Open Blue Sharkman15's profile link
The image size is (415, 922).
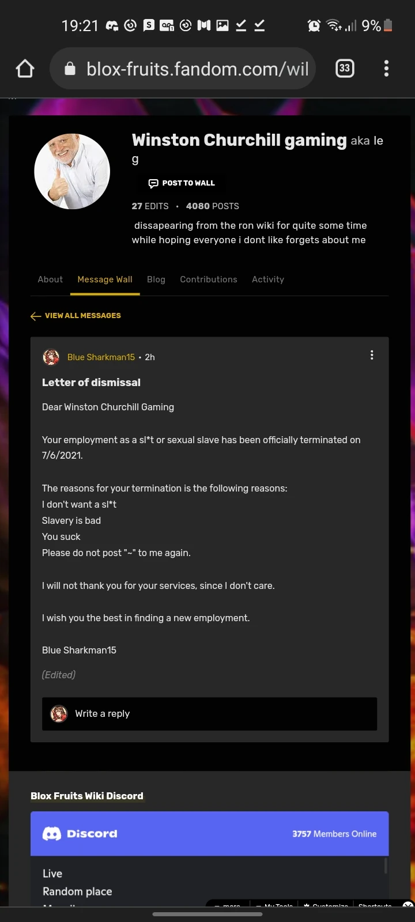[101, 357]
